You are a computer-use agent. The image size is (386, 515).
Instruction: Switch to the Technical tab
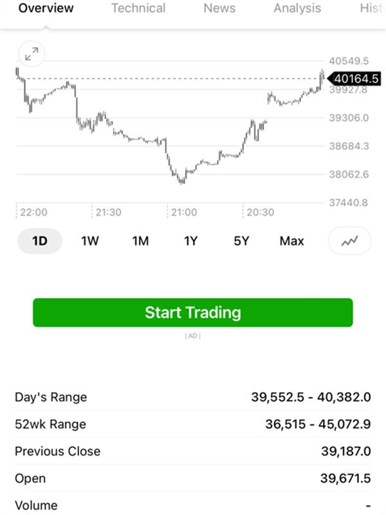[x=138, y=8]
